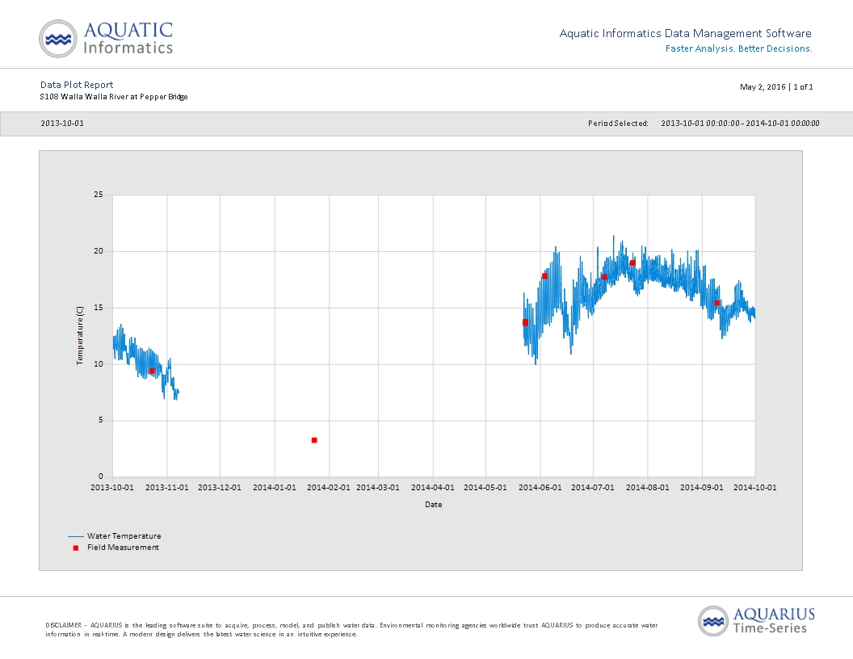Click the 2013-10-01 date in gray bar
The image size is (853, 659).
click(62, 124)
